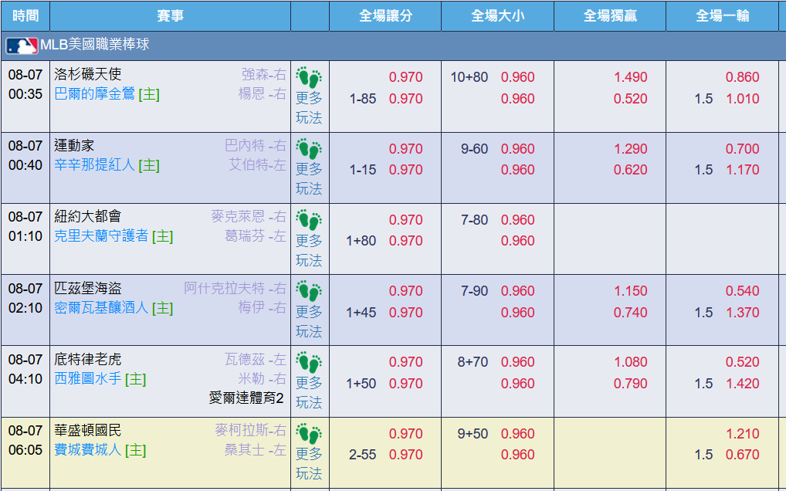Click footprints icon for 底特律老虎 game
The image size is (786, 491).
tap(309, 362)
